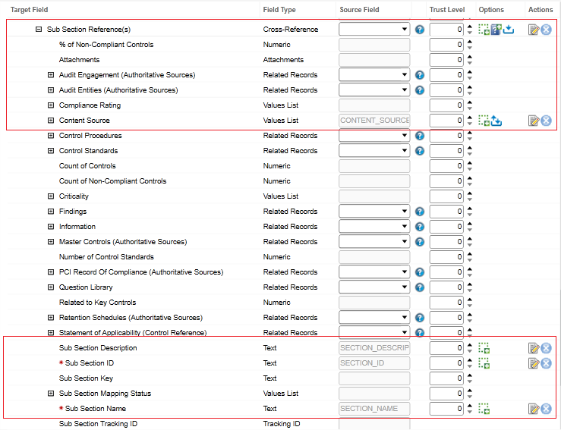Open Source Field dropdown for Findings

374,212
